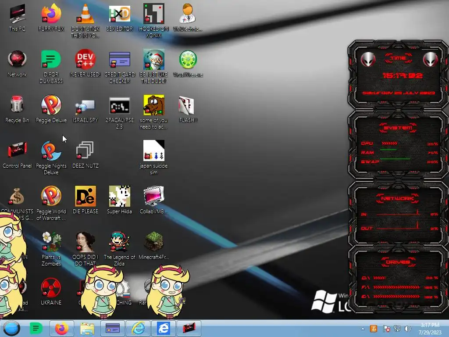
Task: Click the DIE PLEASE shortcut
Action: click(x=86, y=200)
